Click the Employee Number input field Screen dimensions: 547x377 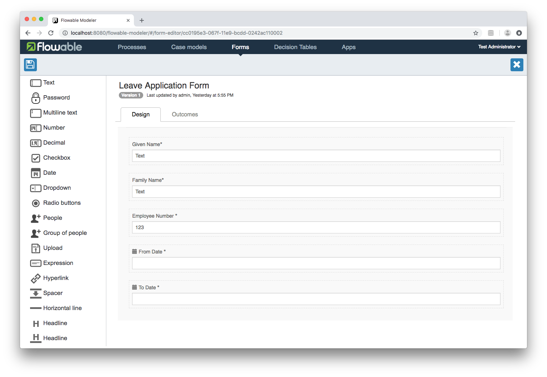pos(316,227)
